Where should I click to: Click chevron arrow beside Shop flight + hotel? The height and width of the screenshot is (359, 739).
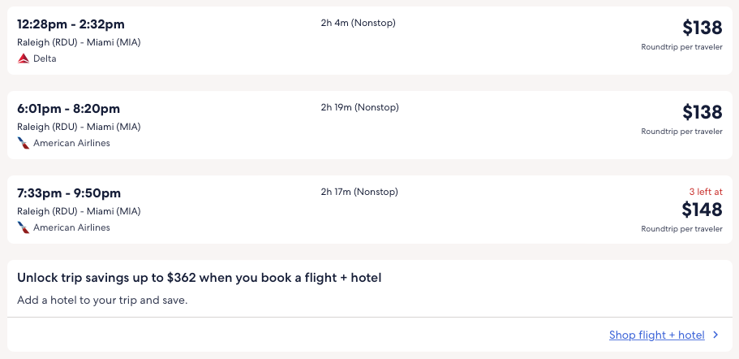pos(715,335)
